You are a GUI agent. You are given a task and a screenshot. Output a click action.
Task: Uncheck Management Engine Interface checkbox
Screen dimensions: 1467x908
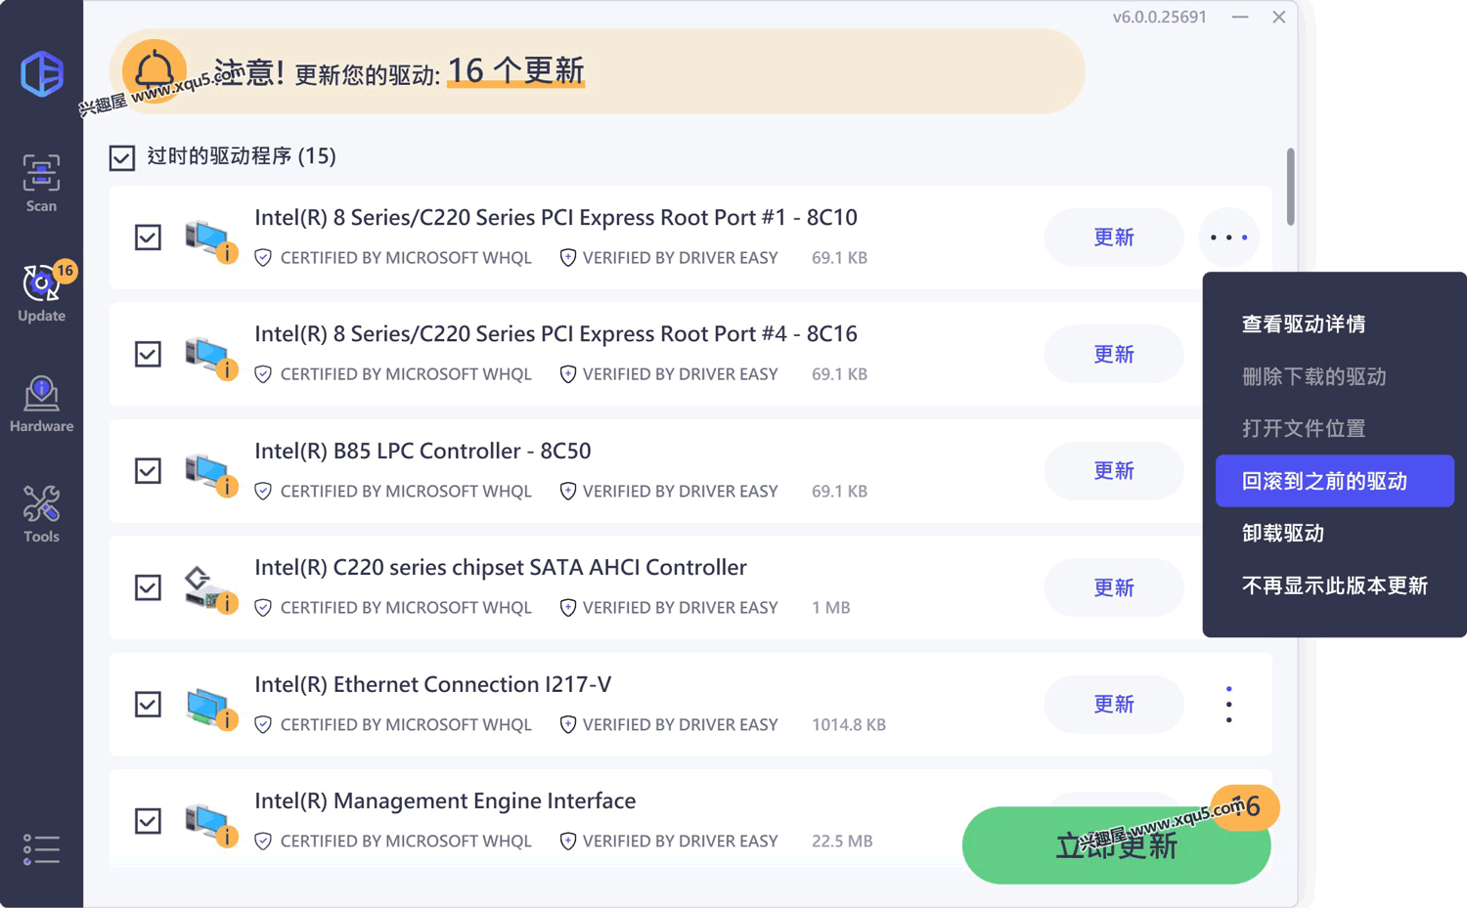148,821
